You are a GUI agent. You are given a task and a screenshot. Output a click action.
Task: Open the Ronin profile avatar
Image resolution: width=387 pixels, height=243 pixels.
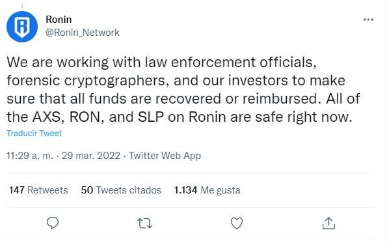(22, 27)
